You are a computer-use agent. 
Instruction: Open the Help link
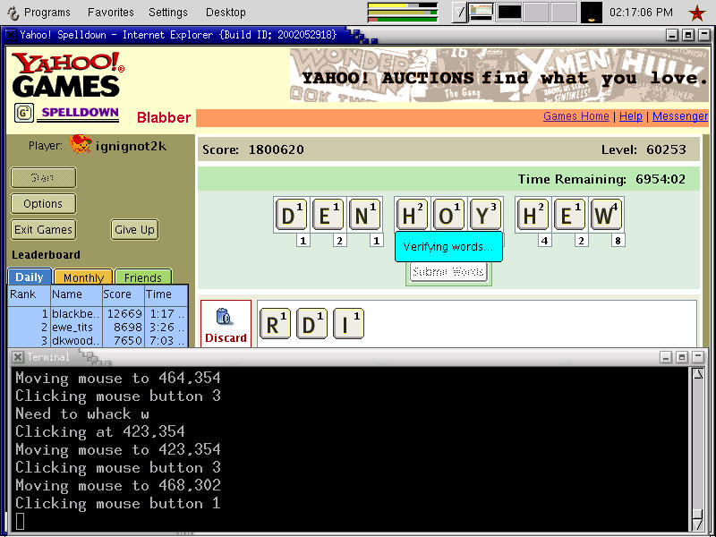click(631, 116)
